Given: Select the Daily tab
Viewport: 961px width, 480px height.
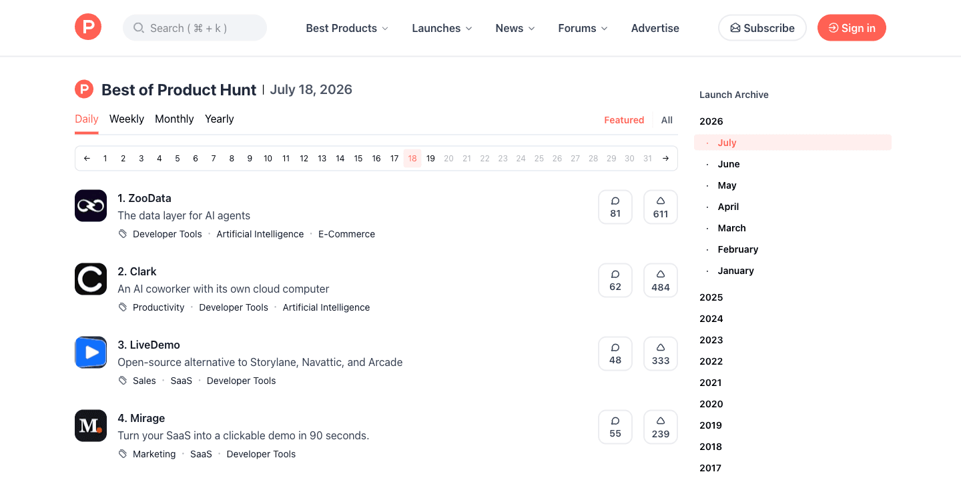Looking at the screenshot, I should coord(87,119).
